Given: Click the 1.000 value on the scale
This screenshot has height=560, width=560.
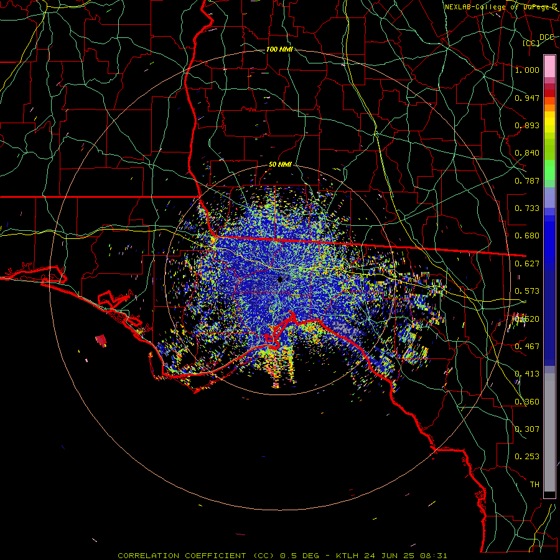Looking at the screenshot, I should pyautogui.click(x=527, y=70).
